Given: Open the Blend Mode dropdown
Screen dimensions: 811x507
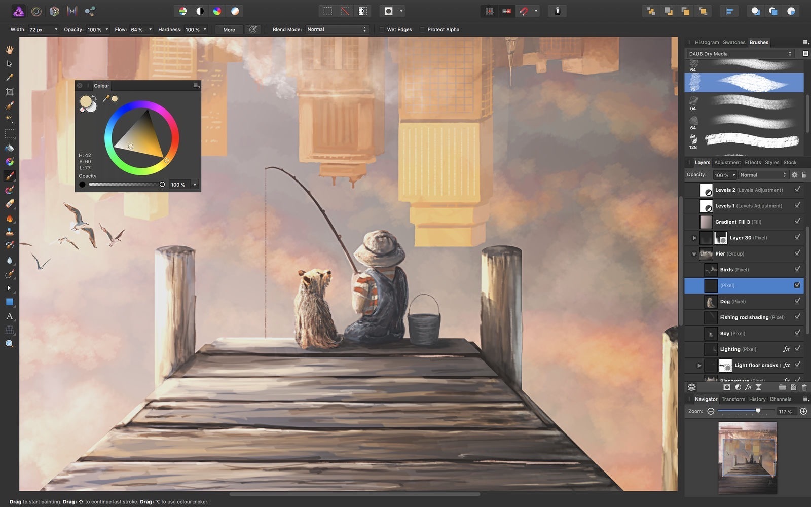Looking at the screenshot, I should coord(337,30).
